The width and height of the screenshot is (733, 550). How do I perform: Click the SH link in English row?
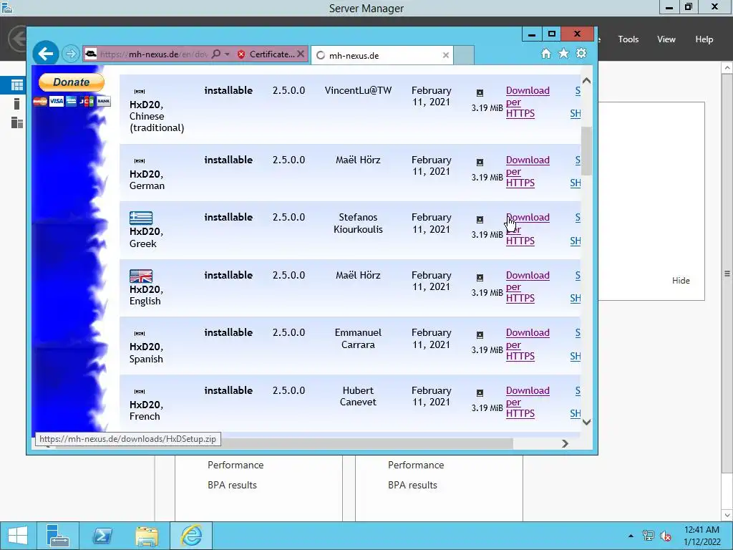coord(576,299)
